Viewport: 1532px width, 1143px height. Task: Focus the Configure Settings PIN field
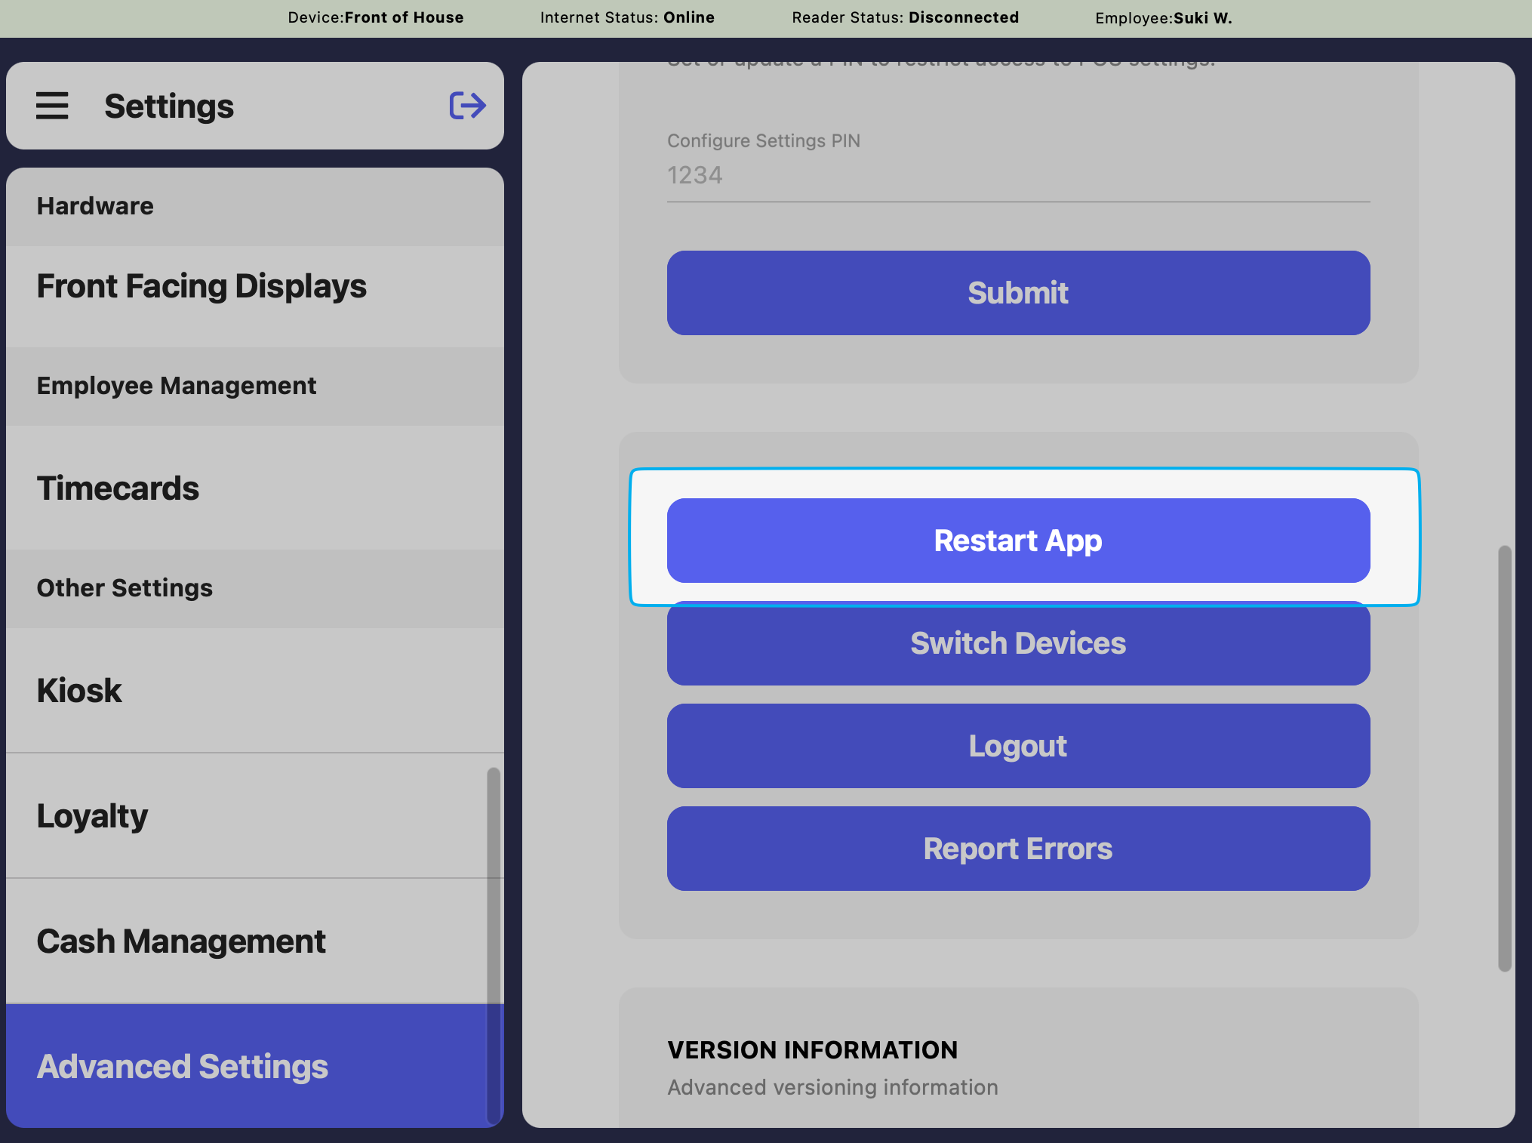(1018, 175)
